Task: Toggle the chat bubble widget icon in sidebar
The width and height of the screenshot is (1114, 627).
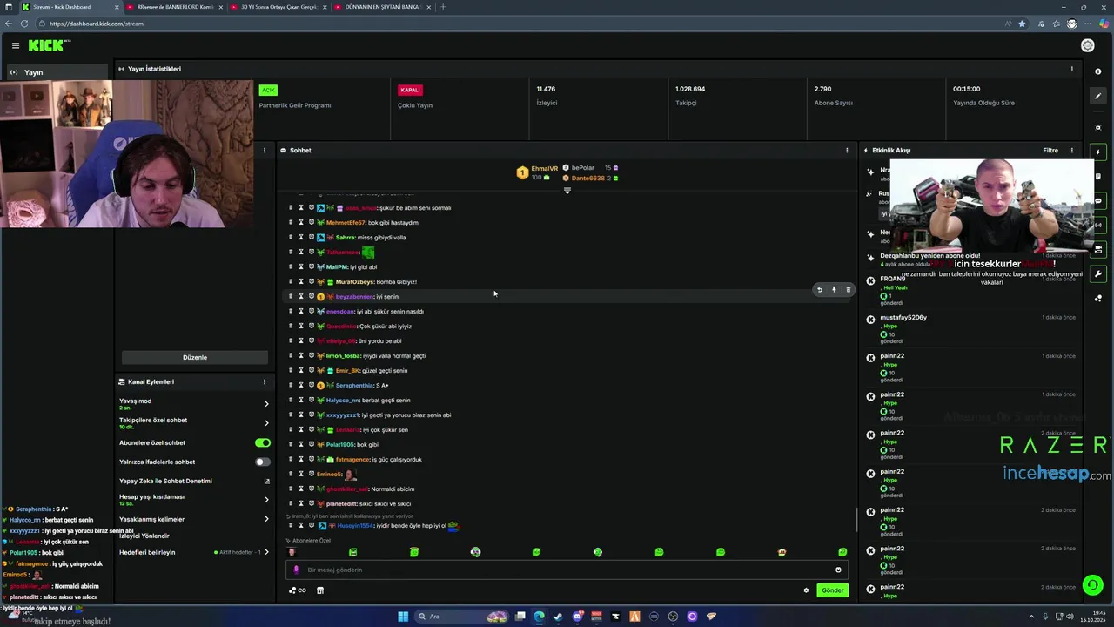Action: coord(1098,201)
